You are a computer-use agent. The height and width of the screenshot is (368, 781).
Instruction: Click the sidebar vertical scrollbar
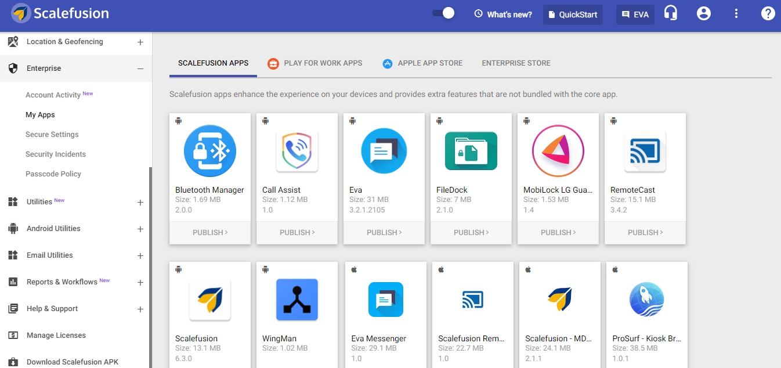pyautogui.click(x=150, y=267)
